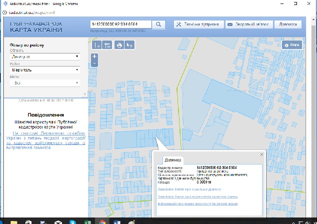The height and width of the screenshot is (224, 317).
Task: Click the ПУБЛІЧНА КАДАСТРОВА КАРТА УКРАЇНИ title
Action: [36, 27]
